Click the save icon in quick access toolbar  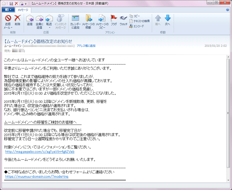pyautogui.click(x=11, y=3)
